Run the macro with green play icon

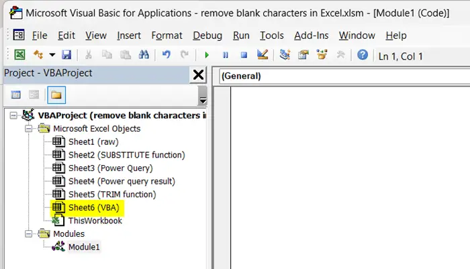[x=207, y=55]
